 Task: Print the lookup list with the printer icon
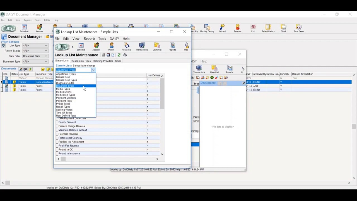pos(125,55)
